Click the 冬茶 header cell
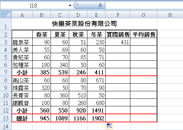Screen dimensions: 183x130 96,34
